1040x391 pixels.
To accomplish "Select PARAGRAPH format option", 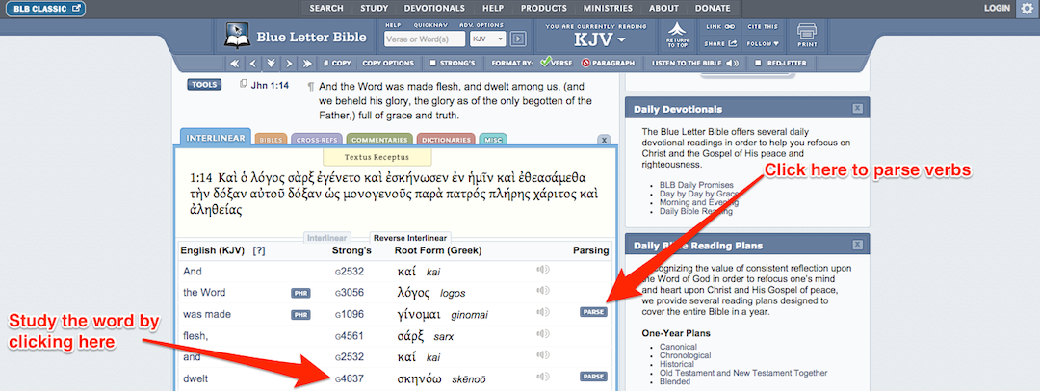I will tap(609, 63).
